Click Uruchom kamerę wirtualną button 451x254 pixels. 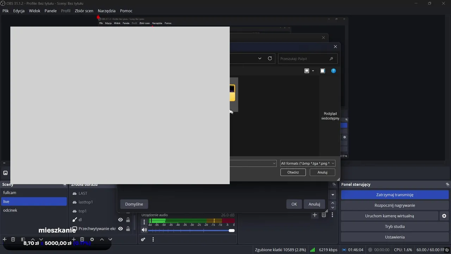coord(389,216)
